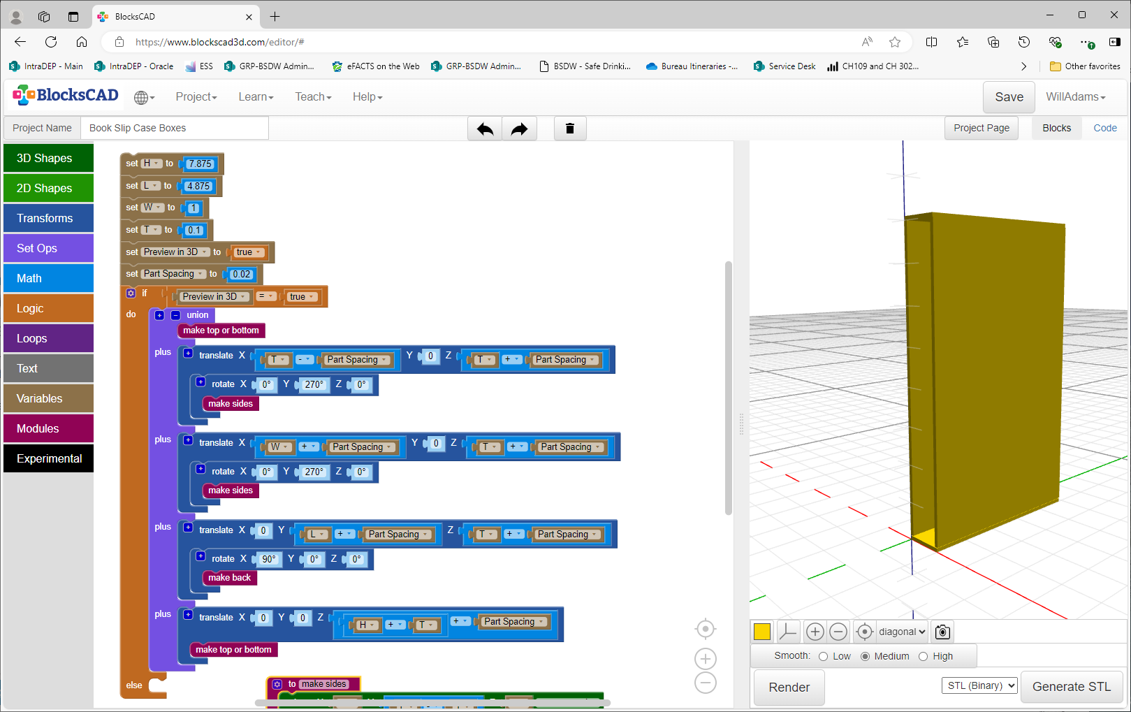Zoom out the 3D render view
Image resolution: width=1131 pixels, height=712 pixels.
(838, 632)
